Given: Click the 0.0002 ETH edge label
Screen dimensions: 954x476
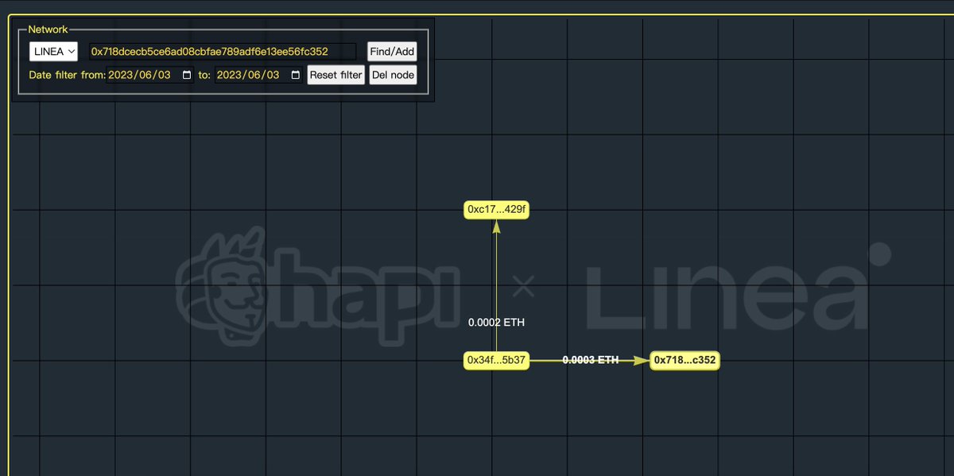Looking at the screenshot, I should tap(496, 323).
